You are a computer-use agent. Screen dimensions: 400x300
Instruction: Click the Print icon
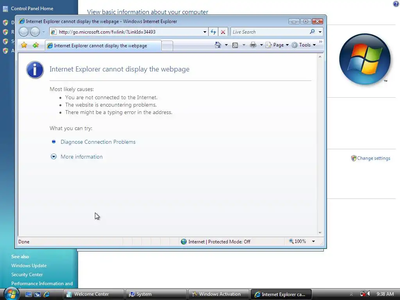click(253, 45)
